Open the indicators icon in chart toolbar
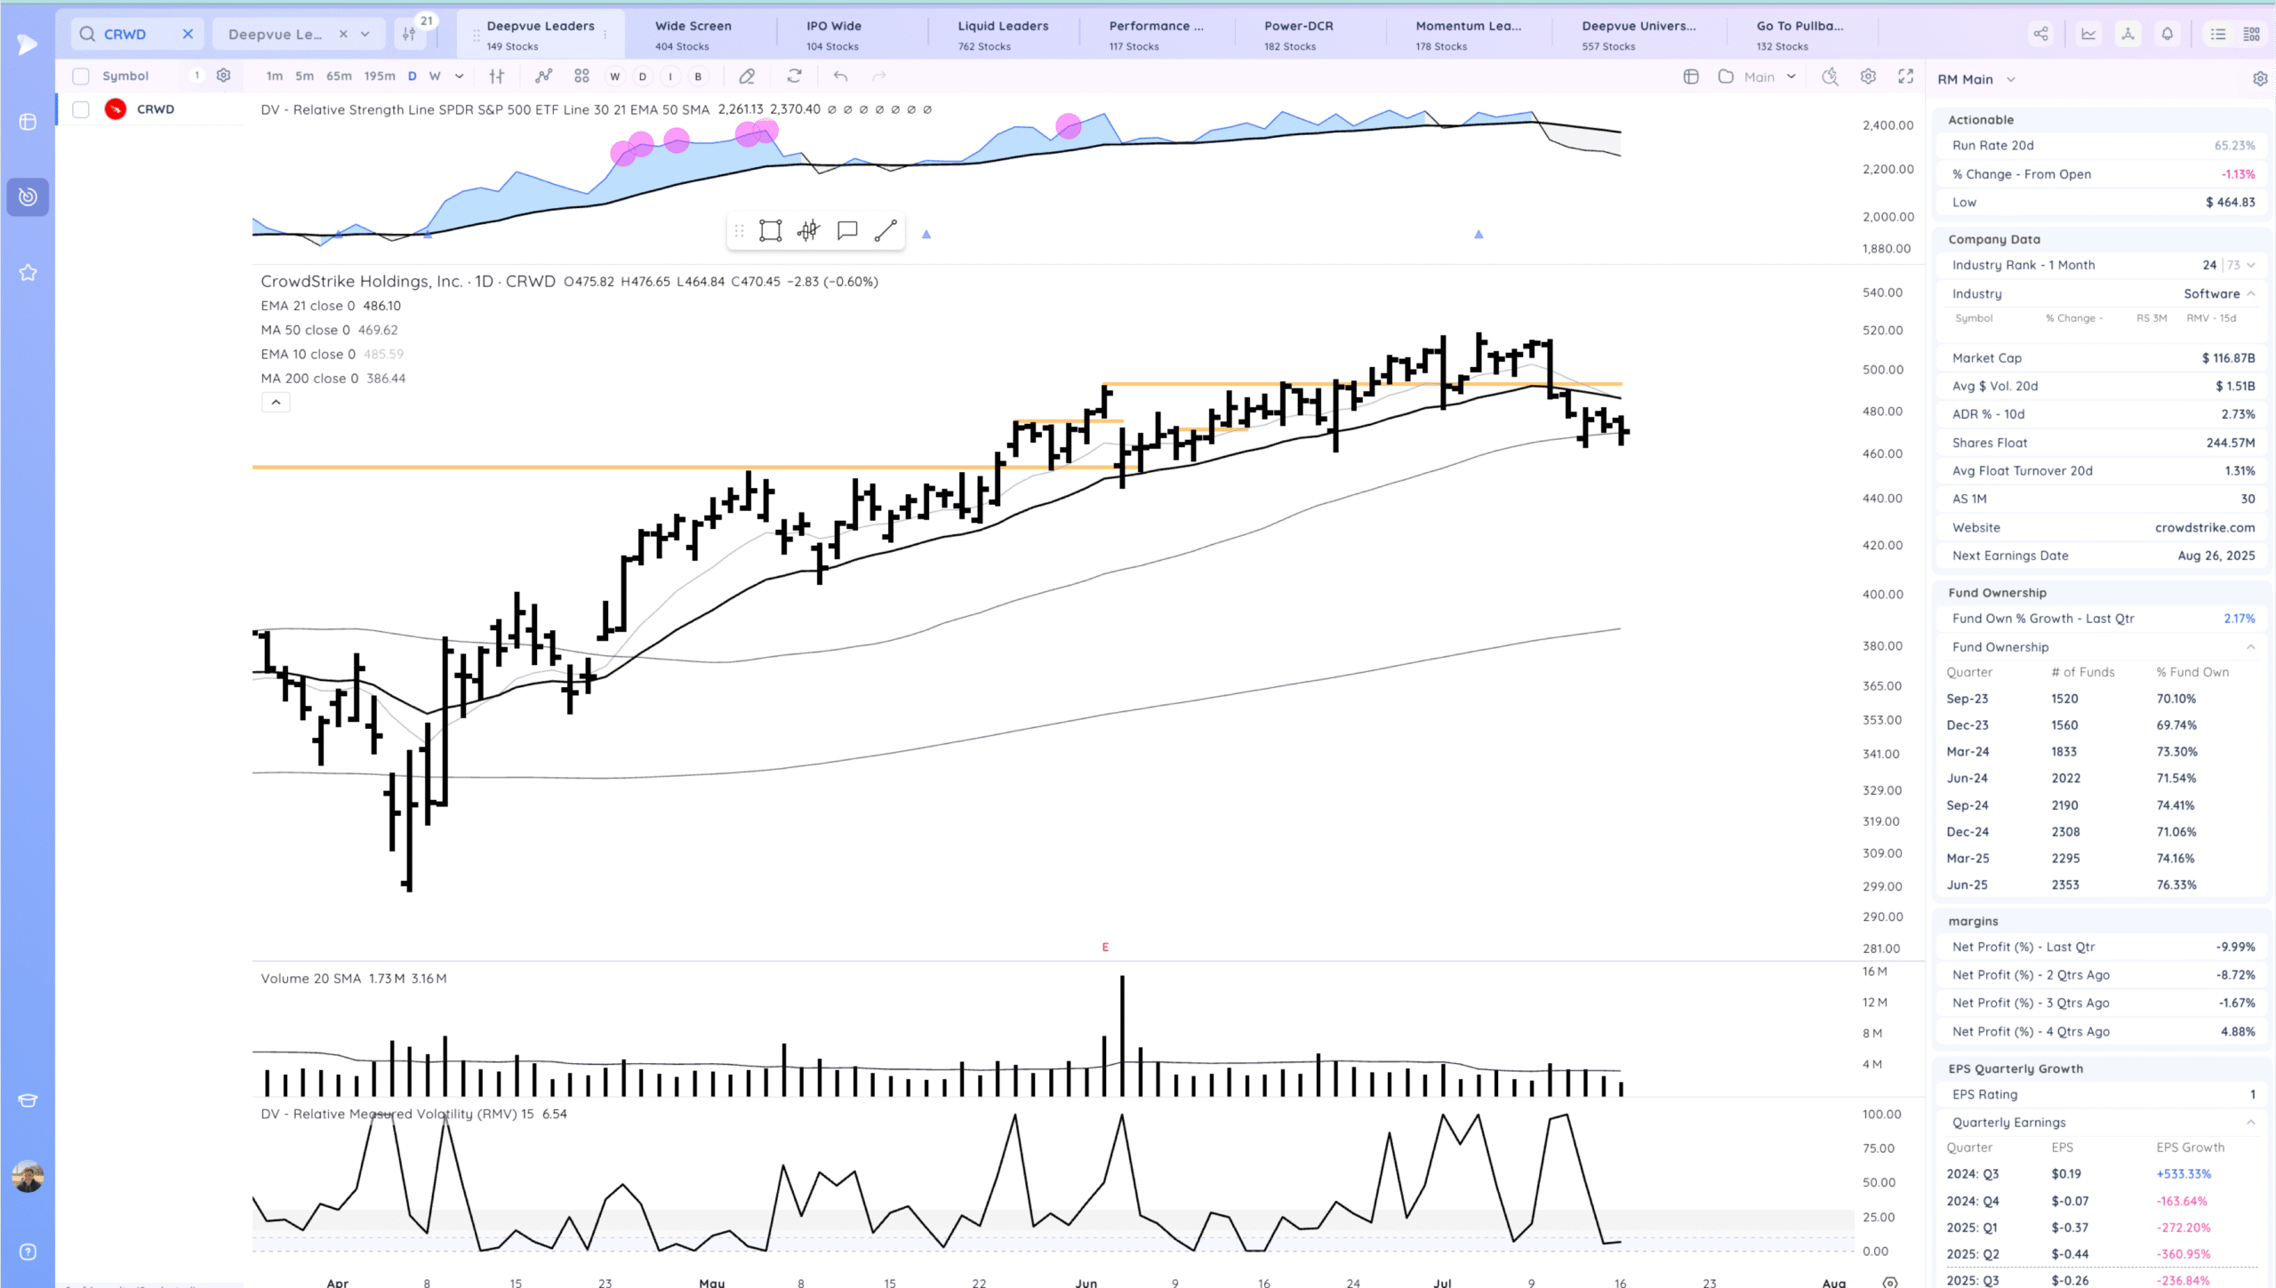 543,76
